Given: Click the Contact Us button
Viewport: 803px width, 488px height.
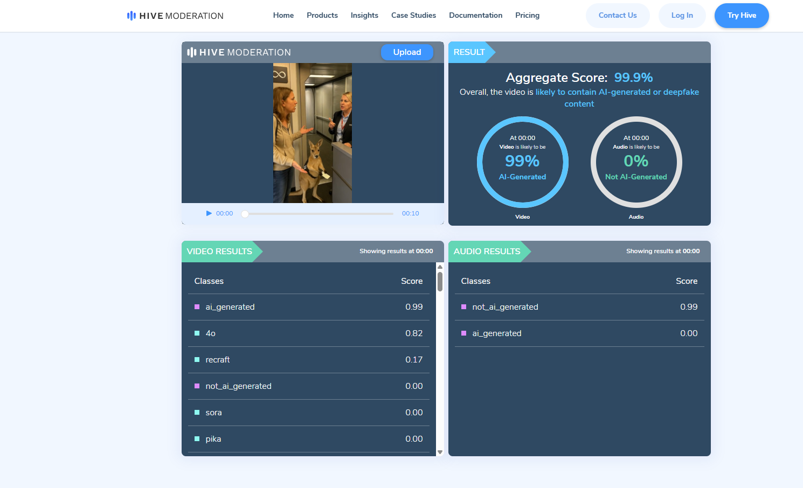Looking at the screenshot, I should [617, 16].
